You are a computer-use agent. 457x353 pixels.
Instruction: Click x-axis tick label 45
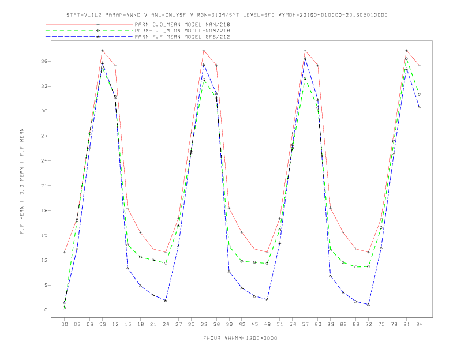254,324
